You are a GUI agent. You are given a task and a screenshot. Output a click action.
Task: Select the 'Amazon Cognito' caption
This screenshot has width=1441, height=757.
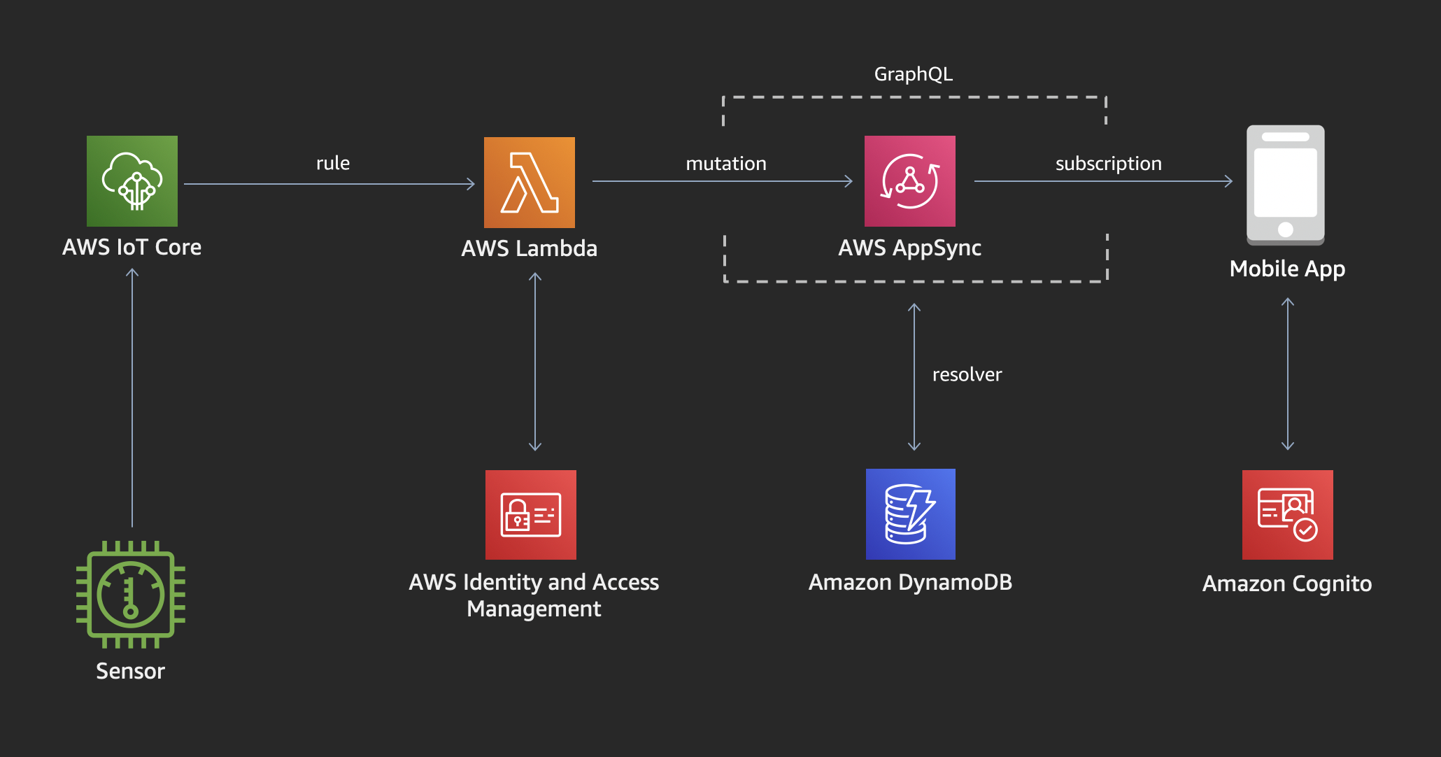tap(1287, 583)
